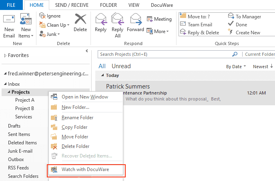Collapse the Inbox folder tree
The width and height of the screenshot is (275, 181).
pyautogui.click(x=5, y=84)
